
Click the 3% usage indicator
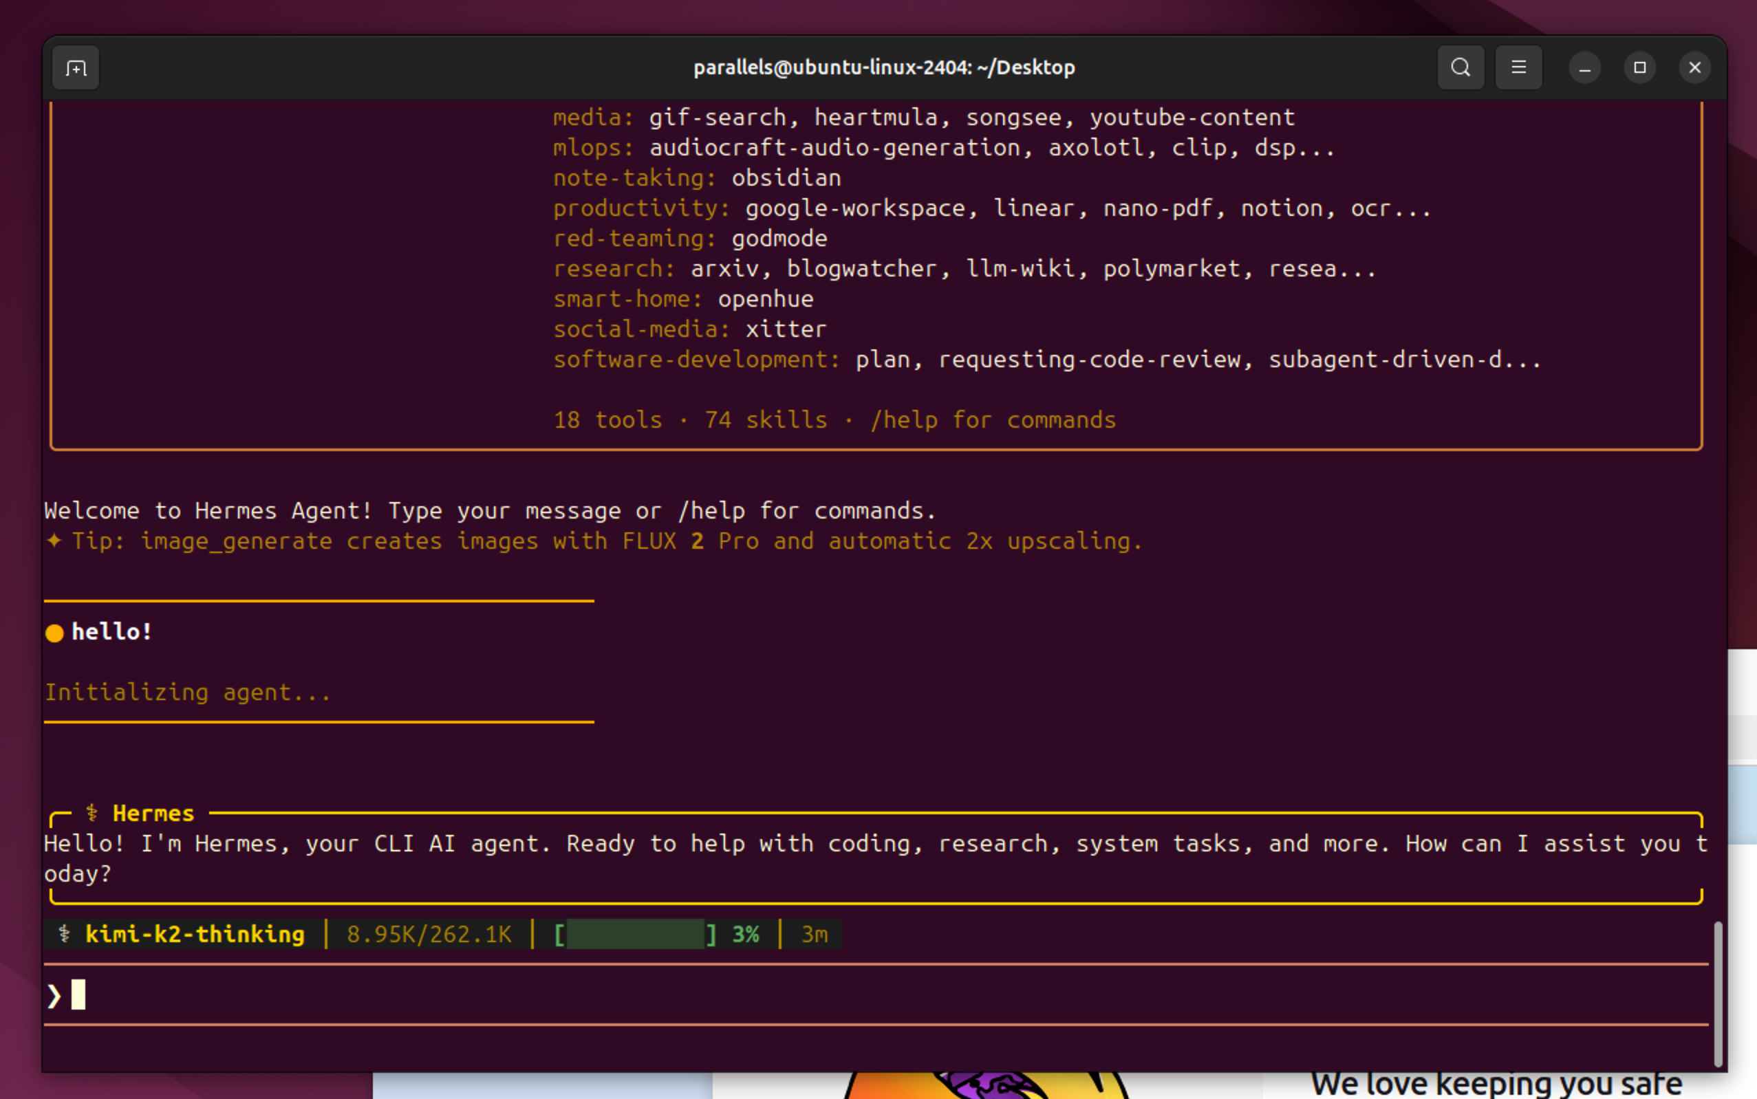[745, 934]
